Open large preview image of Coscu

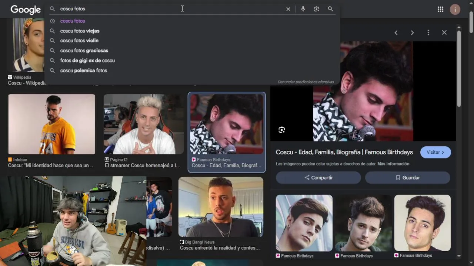point(363,91)
